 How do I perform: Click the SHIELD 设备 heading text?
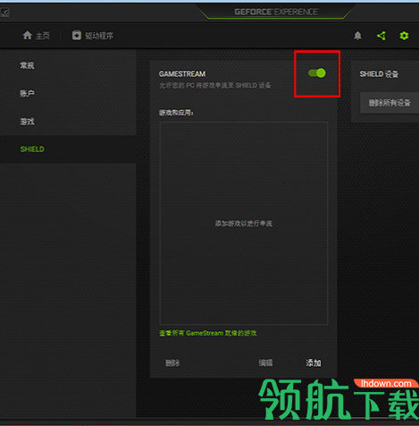click(x=379, y=74)
